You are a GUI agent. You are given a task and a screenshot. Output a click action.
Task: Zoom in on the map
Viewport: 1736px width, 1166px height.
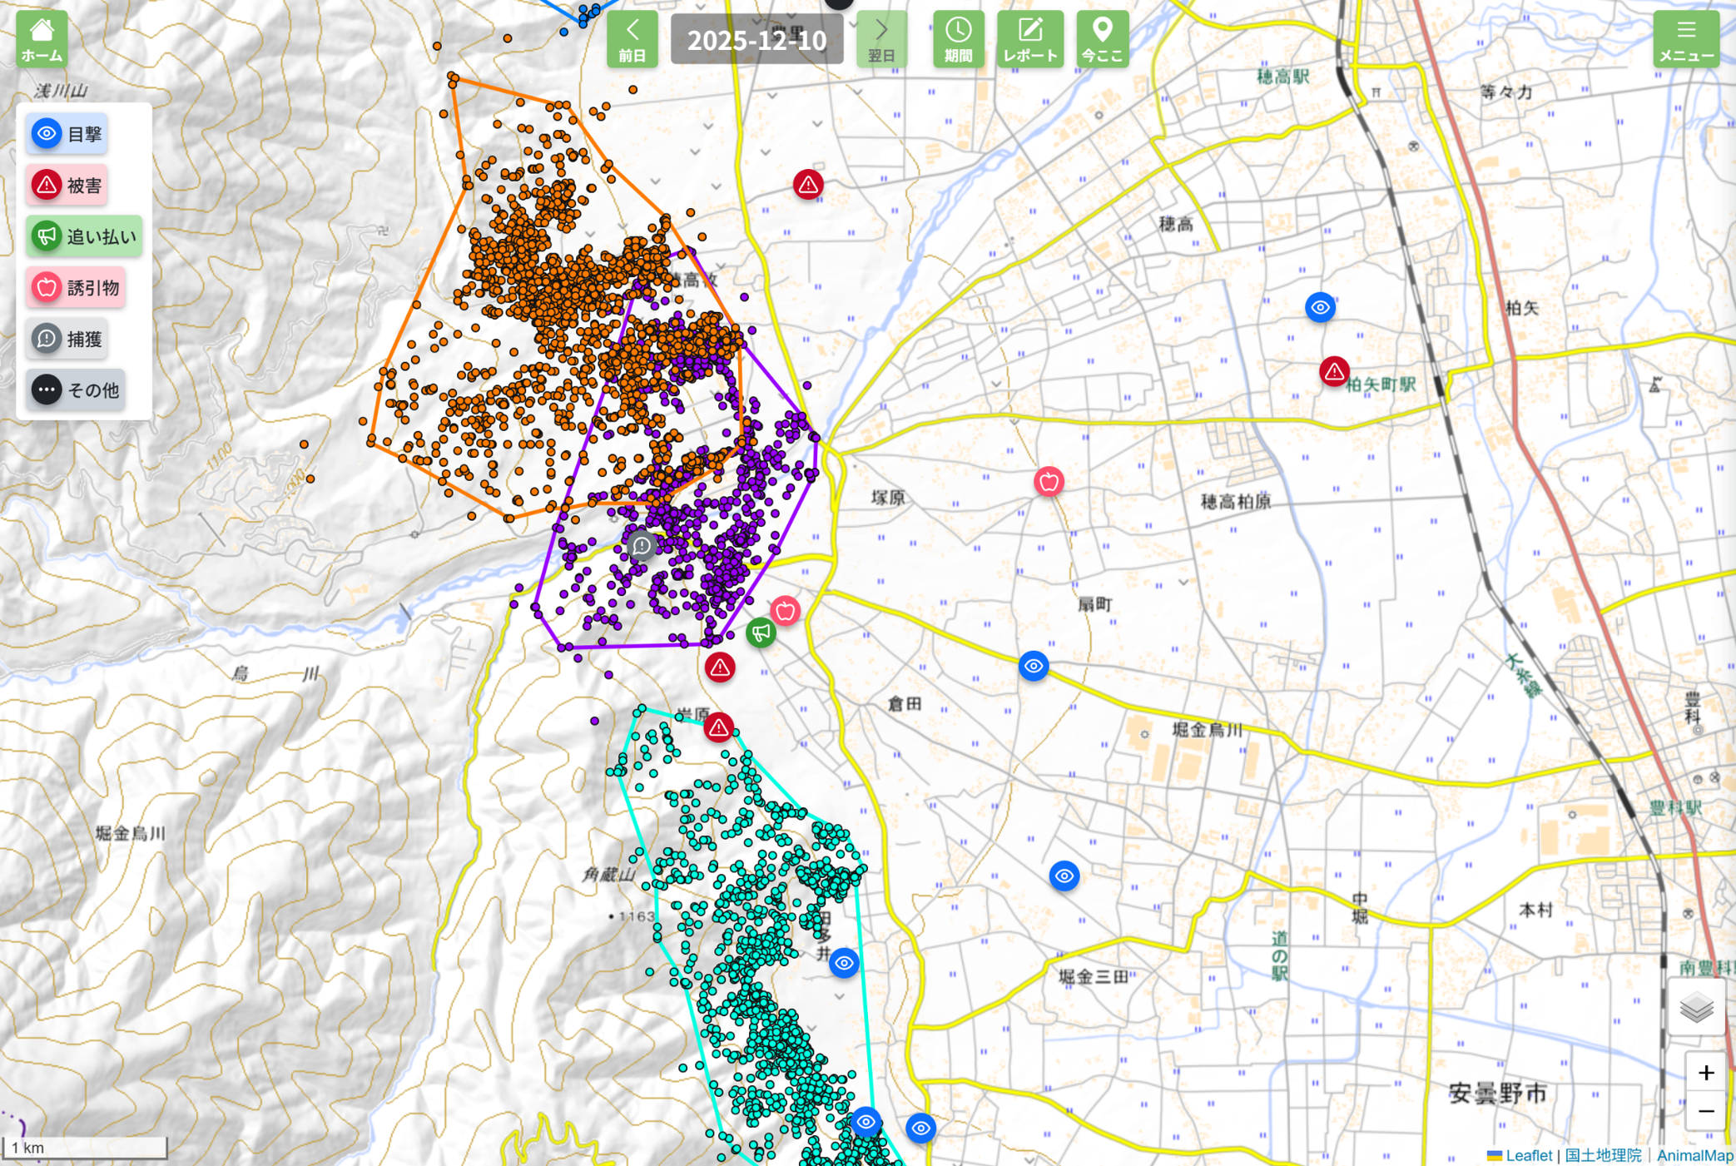tap(1705, 1073)
